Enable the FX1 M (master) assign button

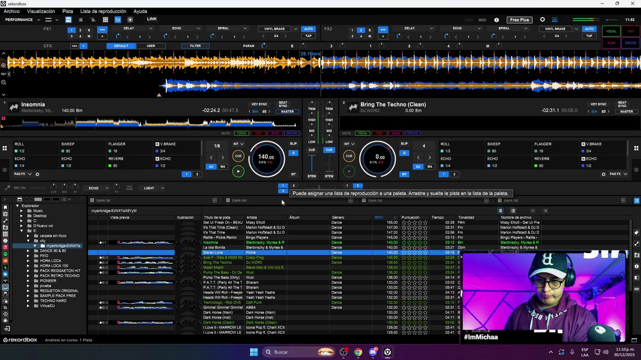click(89, 36)
